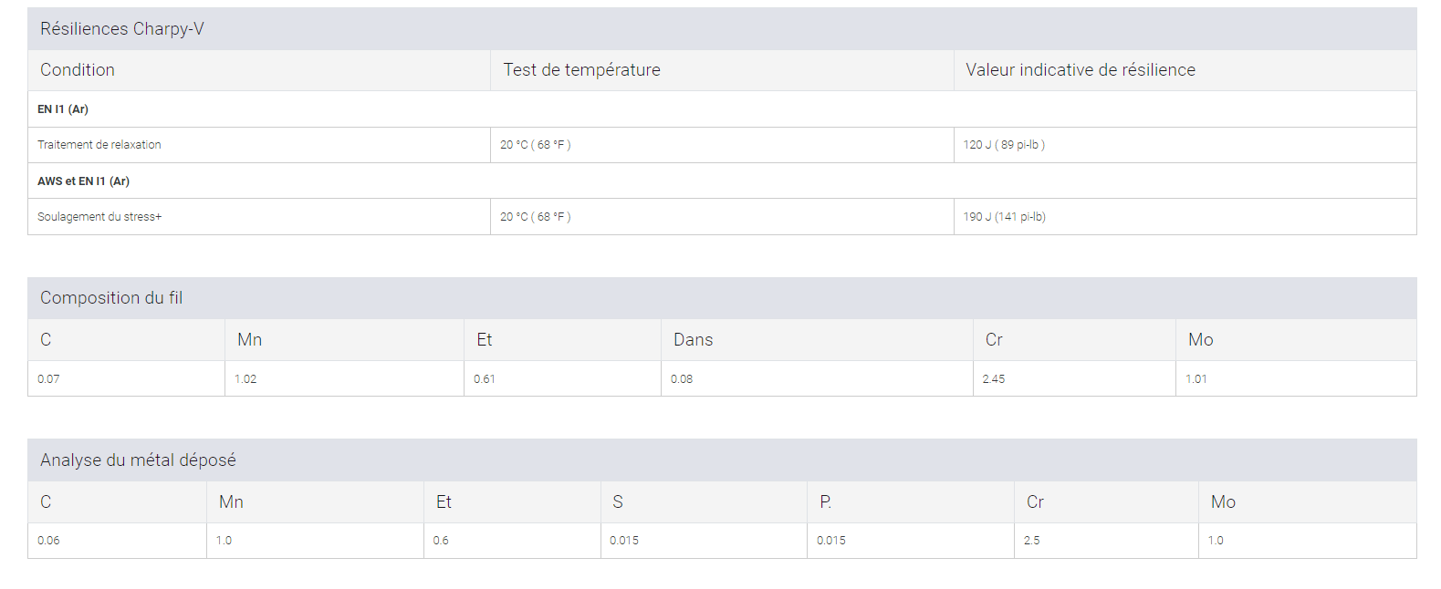1441x589 pixels.
Task: Click the Soulagement du stress+ cell
Action: pyautogui.click(x=99, y=217)
